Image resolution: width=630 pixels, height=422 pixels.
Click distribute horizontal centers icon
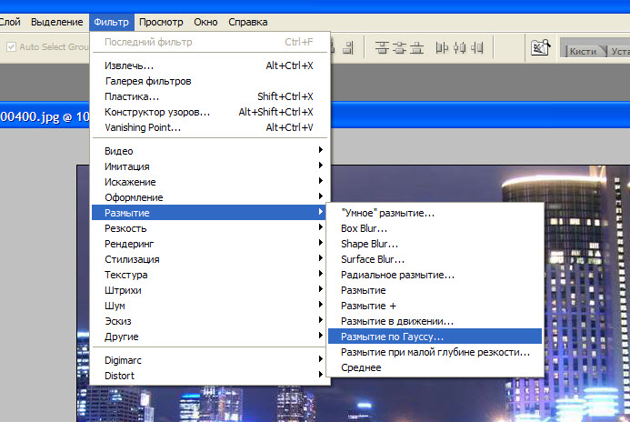coord(460,48)
